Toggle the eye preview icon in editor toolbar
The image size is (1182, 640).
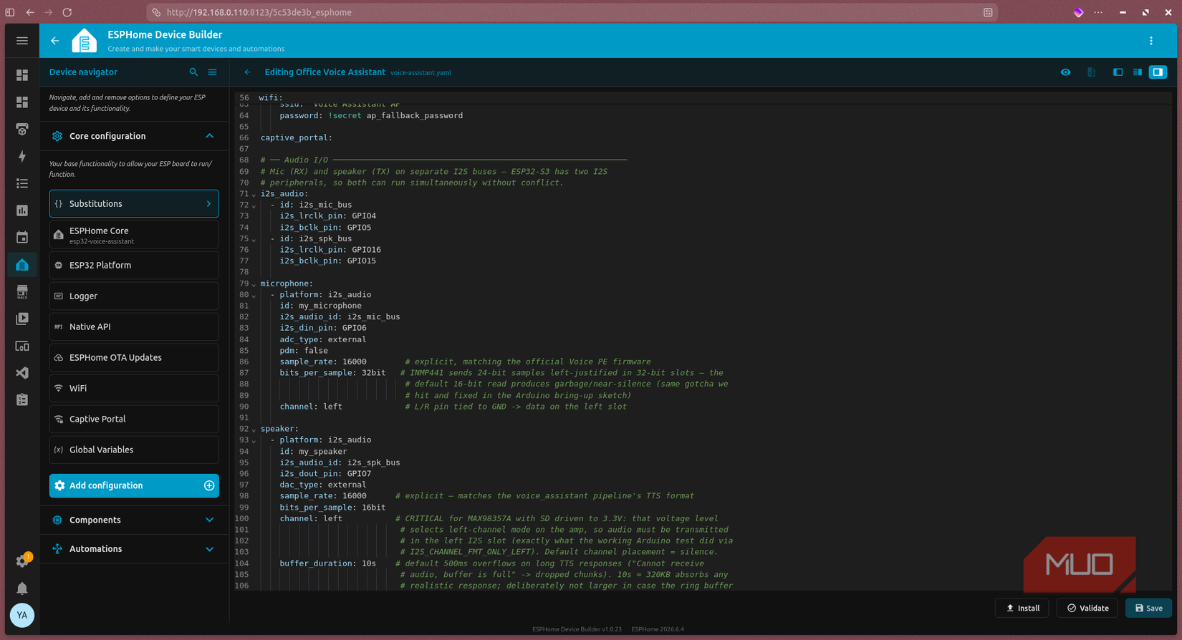(1066, 72)
